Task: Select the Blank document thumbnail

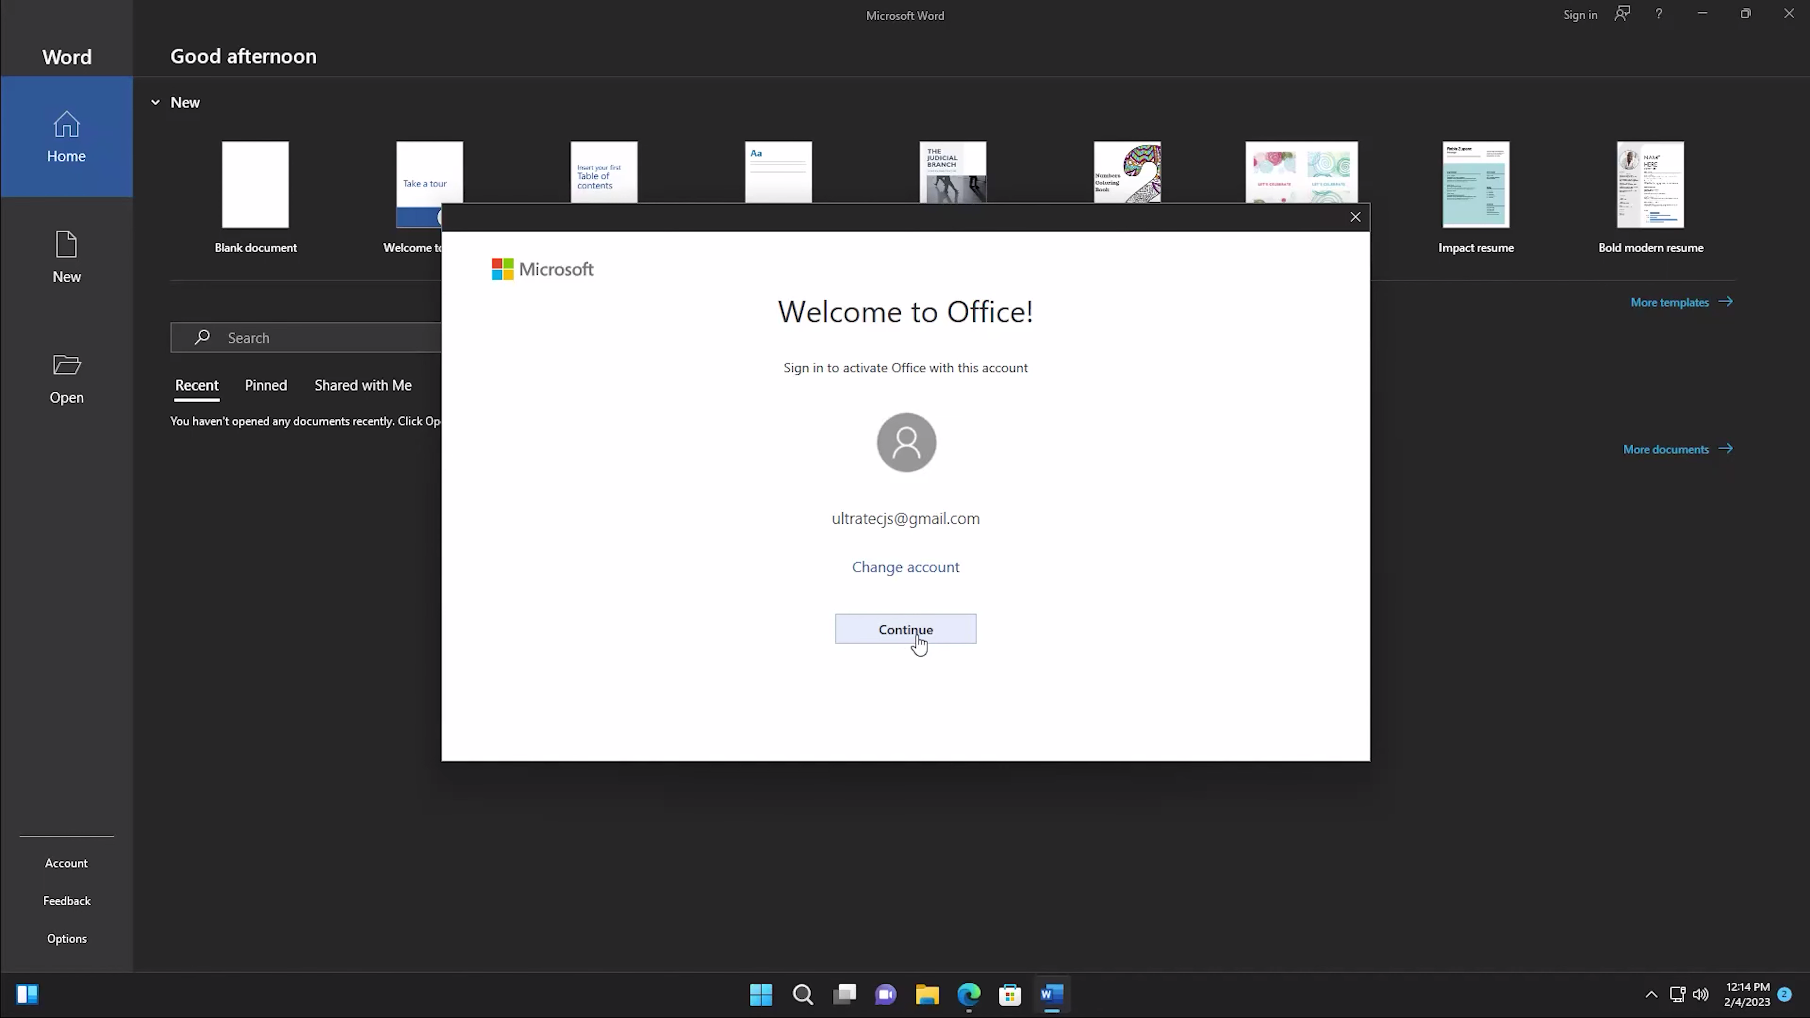Action: [255, 185]
